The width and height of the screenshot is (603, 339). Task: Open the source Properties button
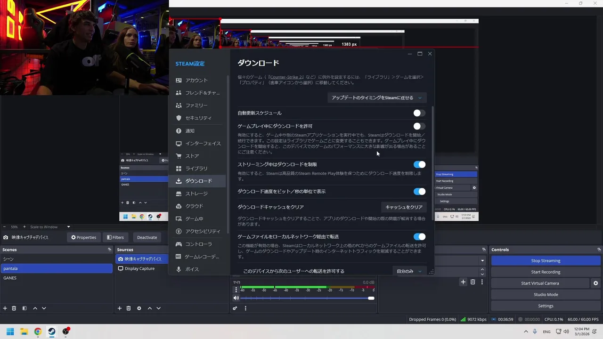click(x=83, y=237)
